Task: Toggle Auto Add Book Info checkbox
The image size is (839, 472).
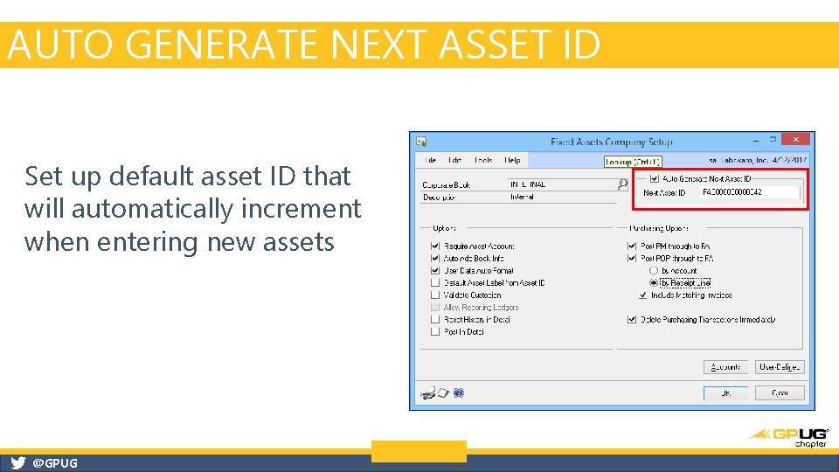Action: [x=435, y=259]
